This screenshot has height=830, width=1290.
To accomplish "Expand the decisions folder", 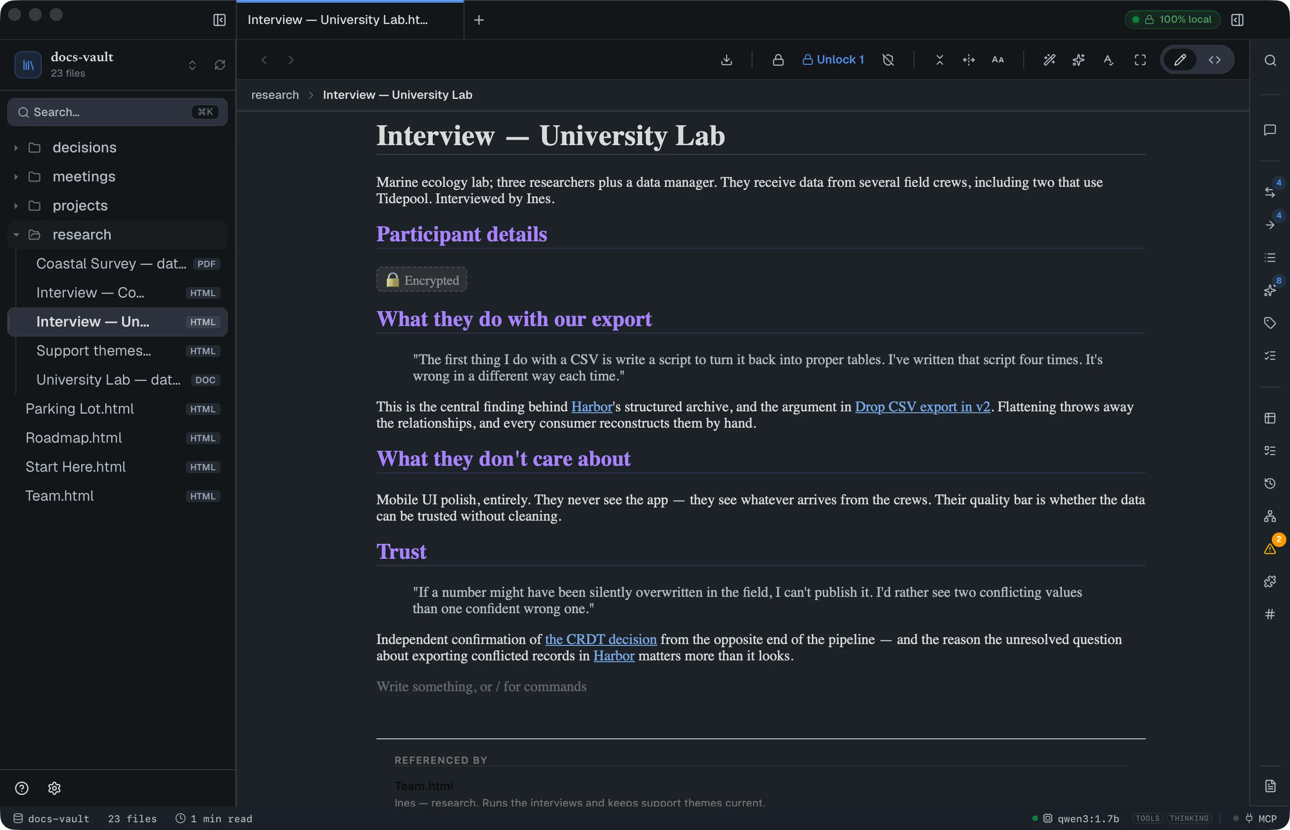I will point(117,148).
